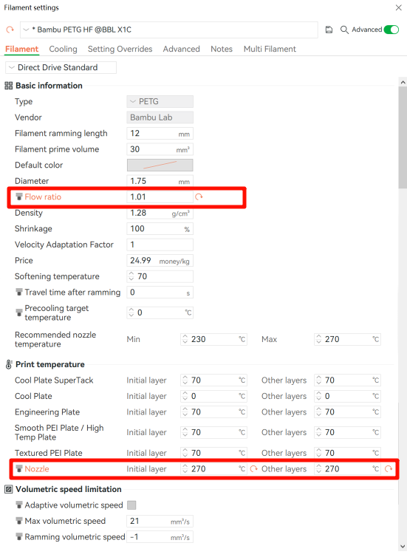Screen dimensions: 407x560
Task: Click the Max volumetric speed input field
Action: [160, 521]
